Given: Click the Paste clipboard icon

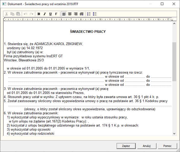Looking at the screenshot, I should tap(18, 14).
